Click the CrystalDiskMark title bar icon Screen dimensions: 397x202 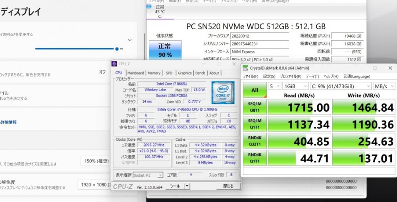(245, 68)
